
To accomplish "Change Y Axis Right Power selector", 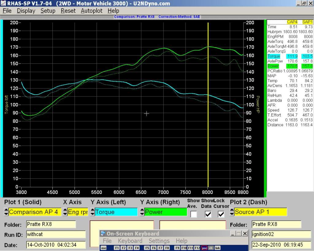I will coord(165,212).
